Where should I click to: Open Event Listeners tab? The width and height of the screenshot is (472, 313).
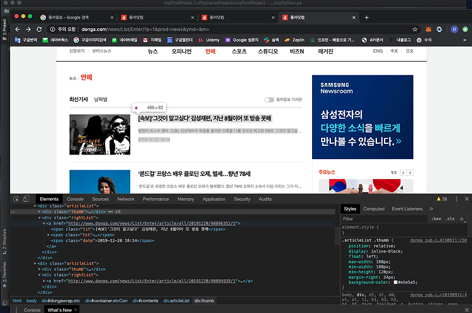(407, 209)
